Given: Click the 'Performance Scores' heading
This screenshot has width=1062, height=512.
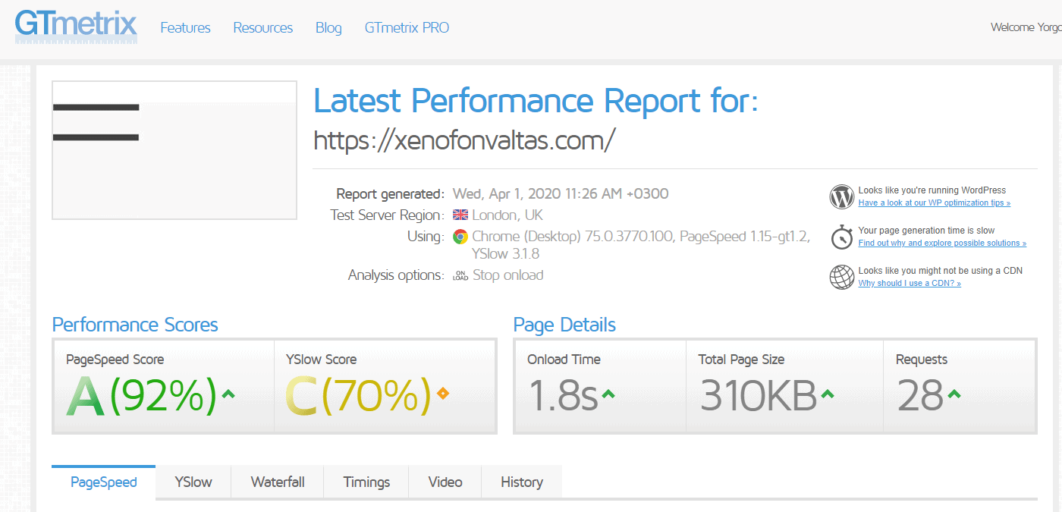Looking at the screenshot, I should (x=135, y=325).
